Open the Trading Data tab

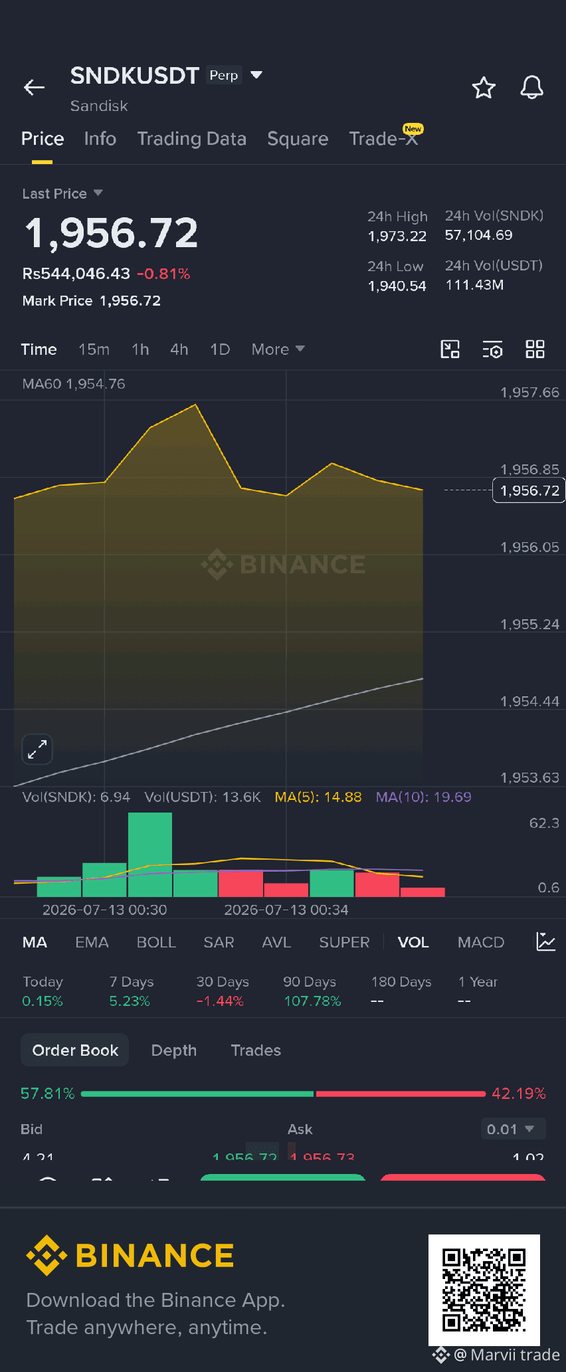(x=191, y=139)
